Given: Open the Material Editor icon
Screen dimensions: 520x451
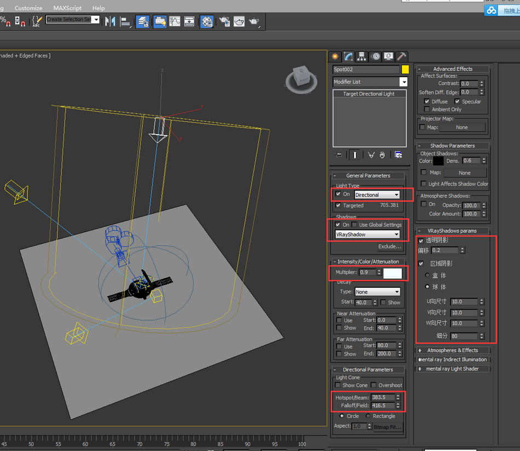Looking at the screenshot, I should point(207,21).
